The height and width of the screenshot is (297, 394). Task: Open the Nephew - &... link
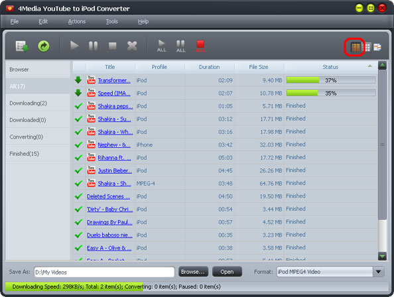click(114, 145)
